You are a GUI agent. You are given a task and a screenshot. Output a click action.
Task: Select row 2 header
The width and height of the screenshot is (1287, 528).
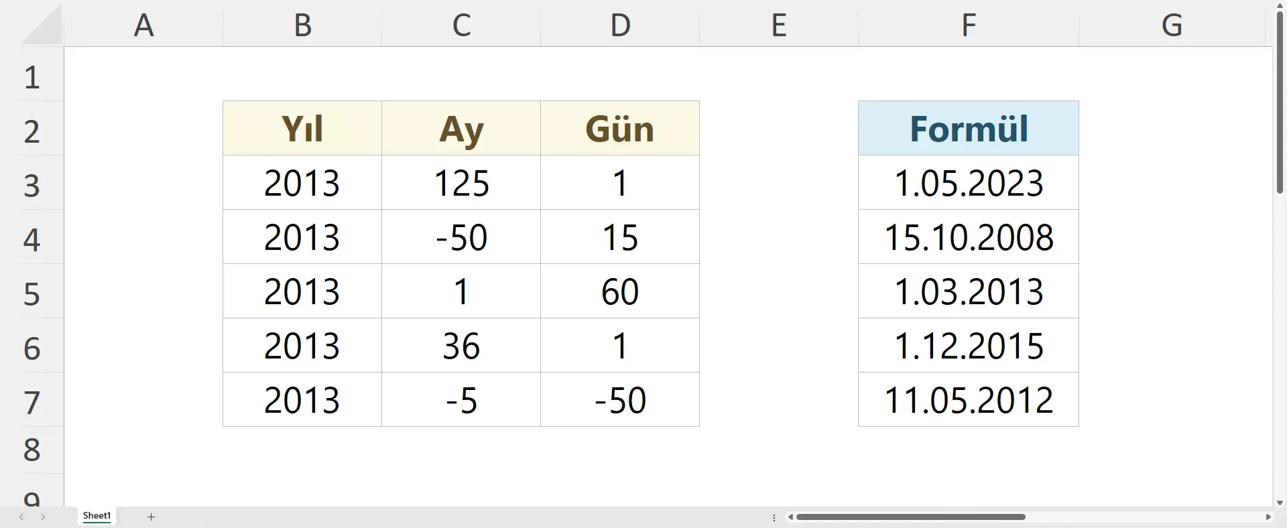[32, 129]
